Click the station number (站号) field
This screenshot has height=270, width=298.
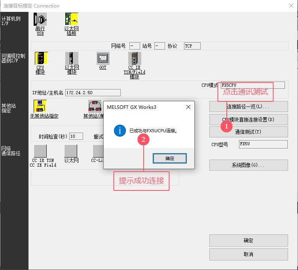pyautogui.click(x=159, y=46)
